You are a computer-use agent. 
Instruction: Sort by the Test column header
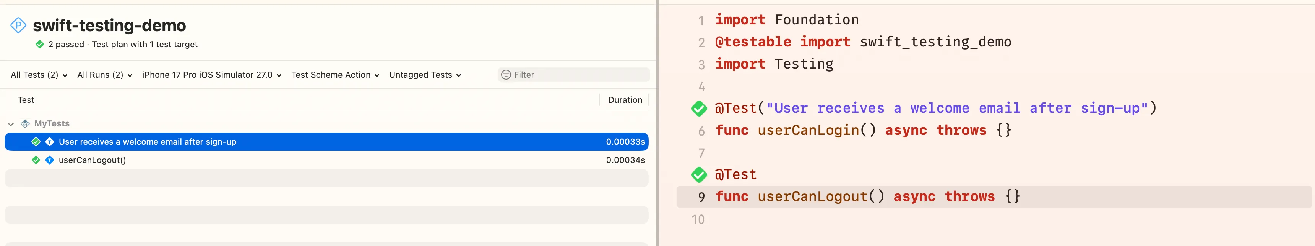26,100
